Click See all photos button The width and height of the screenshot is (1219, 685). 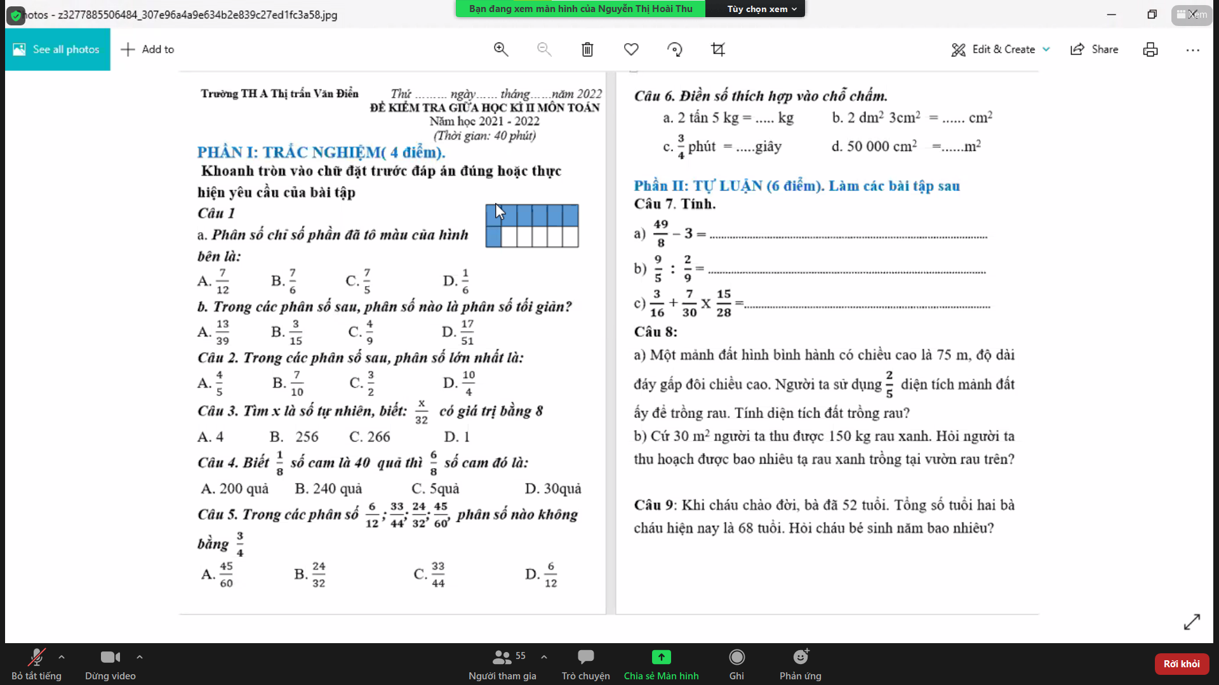click(x=57, y=48)
